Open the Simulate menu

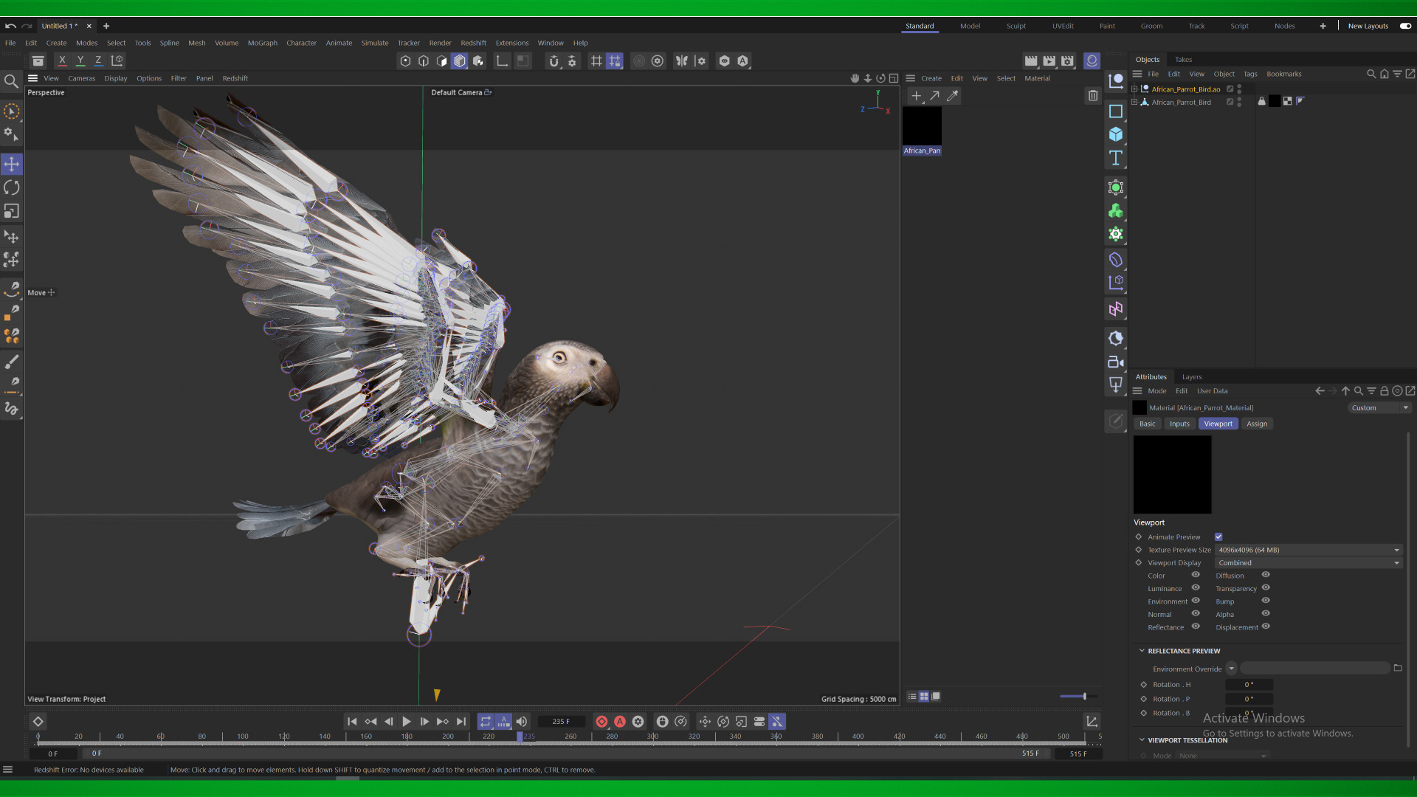tap(374, 43)
